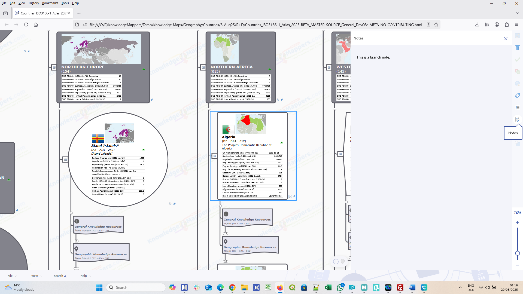Collapse Northern Europe data table arrow
Viewport: 523px width, 294px height.
point(144,69)
